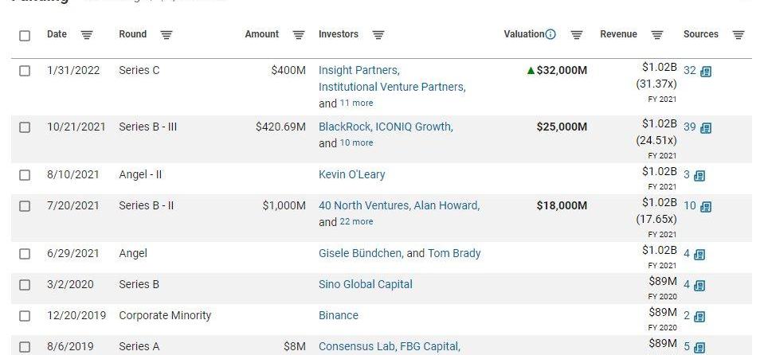Click the Sources column filter icon
Viewport: 764px width, 355px height.
coord(739,35)
